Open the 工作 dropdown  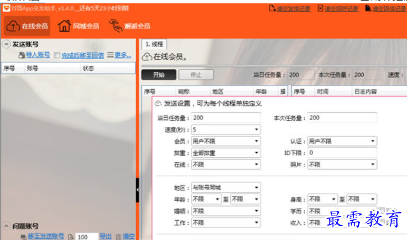click(x=226, y=223)
